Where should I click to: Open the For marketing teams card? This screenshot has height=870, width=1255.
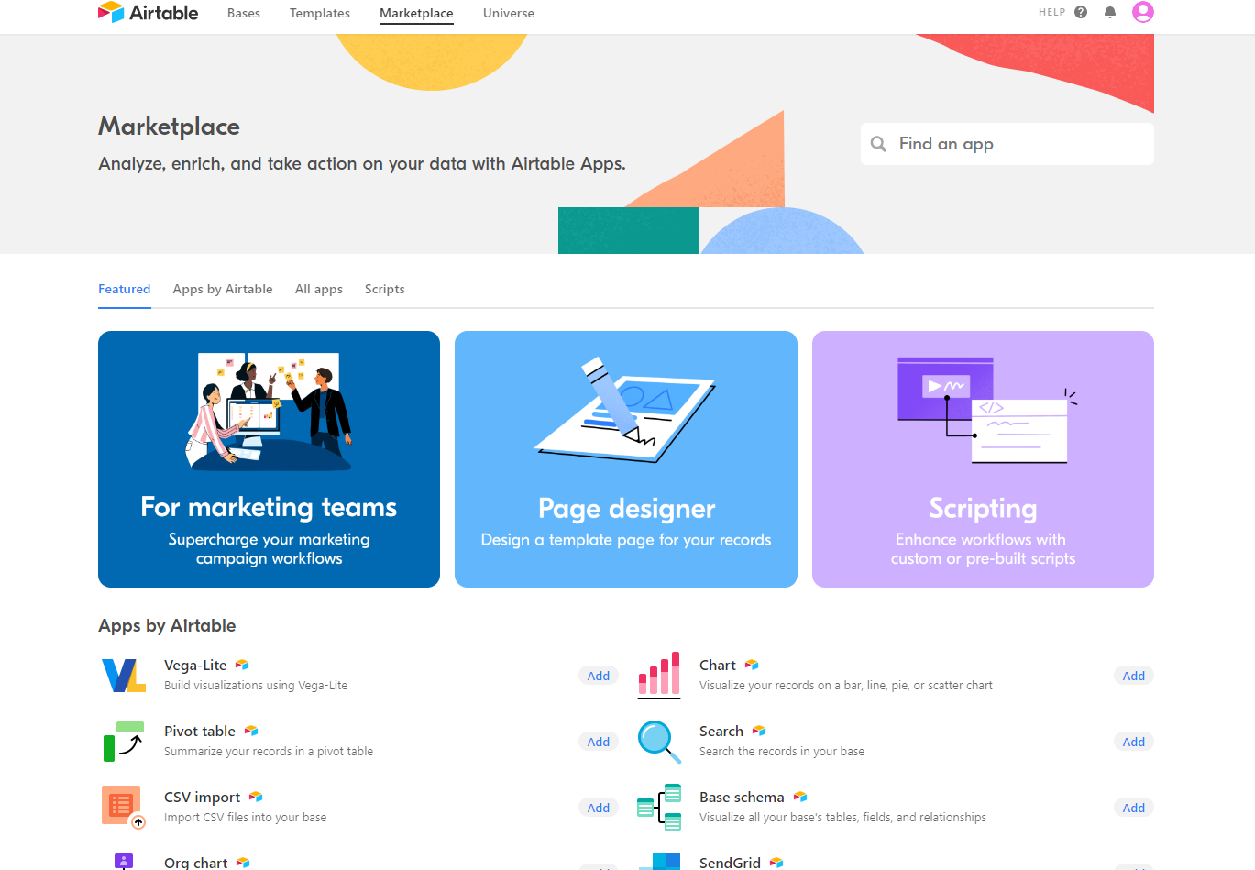tap(269, 459)
